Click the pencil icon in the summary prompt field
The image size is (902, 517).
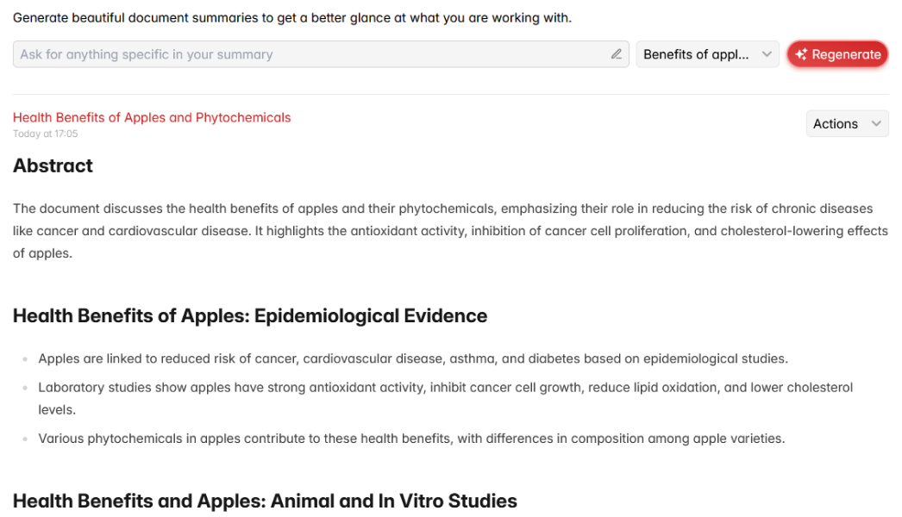tap(617, 54)
